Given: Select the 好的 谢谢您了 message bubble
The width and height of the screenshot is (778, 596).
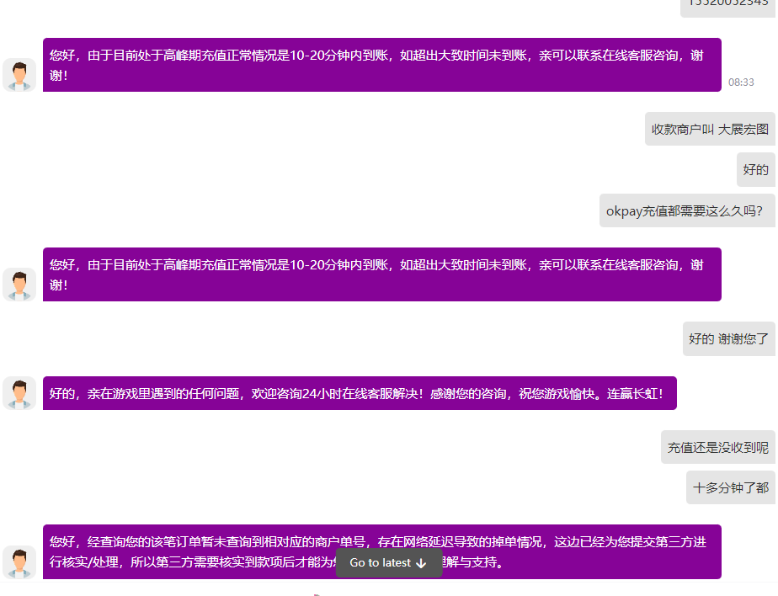Looking at the screenshot, I should point(728,338).
